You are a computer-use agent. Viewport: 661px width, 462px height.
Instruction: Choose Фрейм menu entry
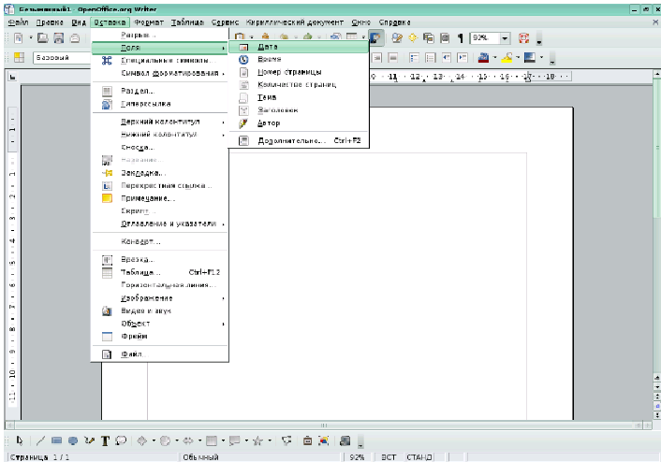pyautogui.click(x=160, y=336)
